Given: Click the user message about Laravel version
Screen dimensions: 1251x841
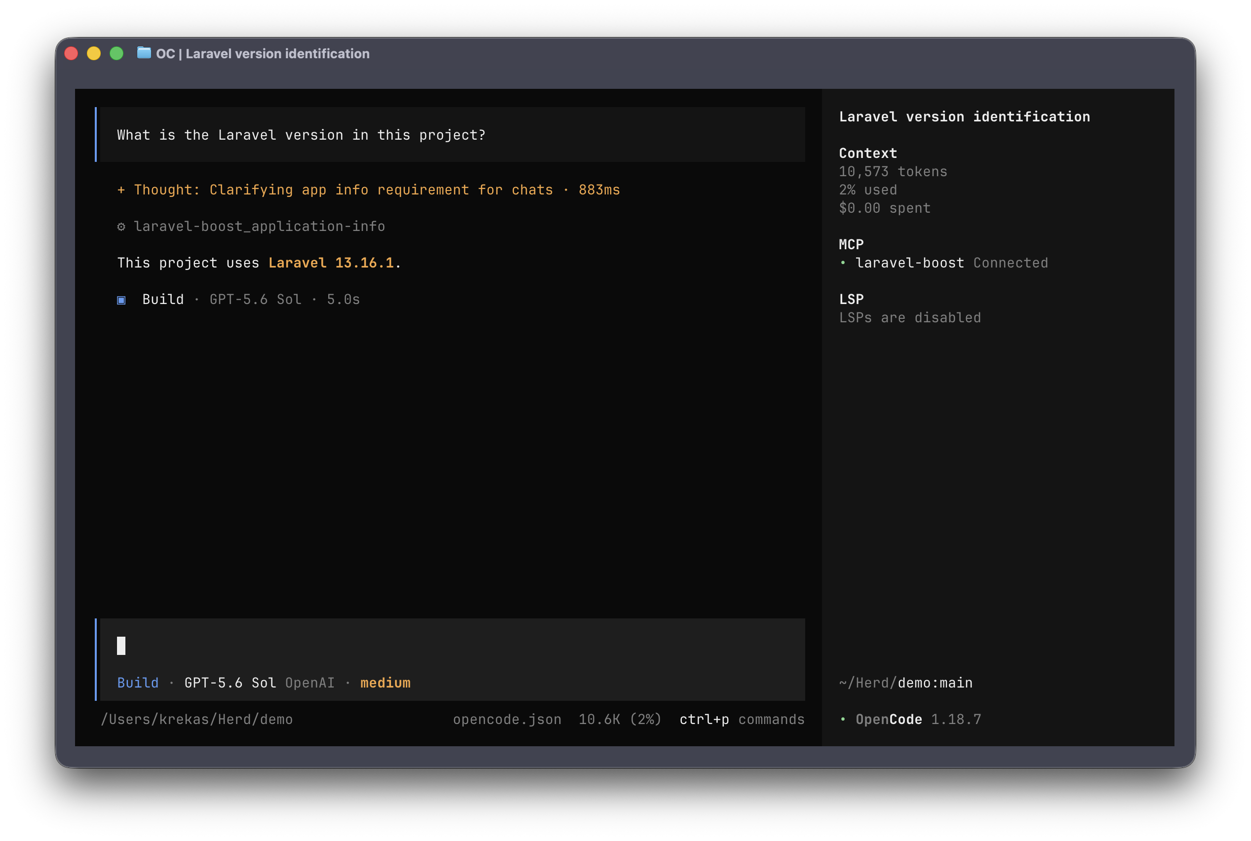Looking at the screenshot, I should pos(452,135).
